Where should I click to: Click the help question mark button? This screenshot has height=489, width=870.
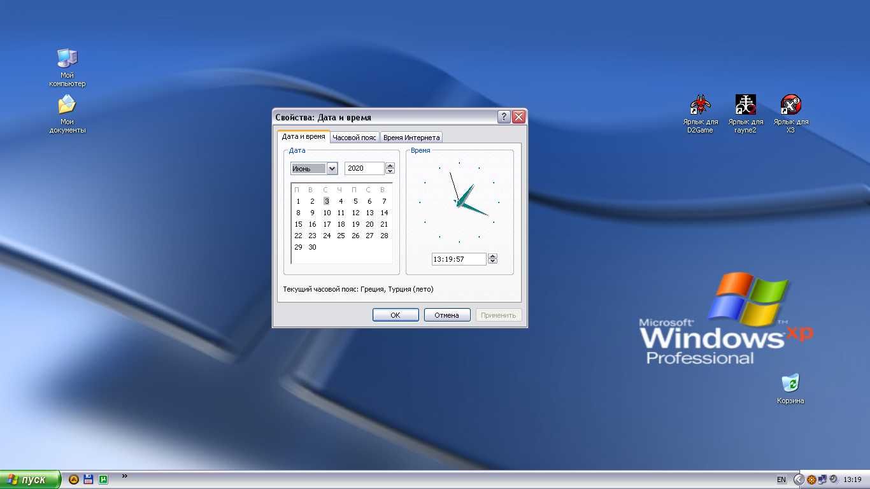point(504,117)
